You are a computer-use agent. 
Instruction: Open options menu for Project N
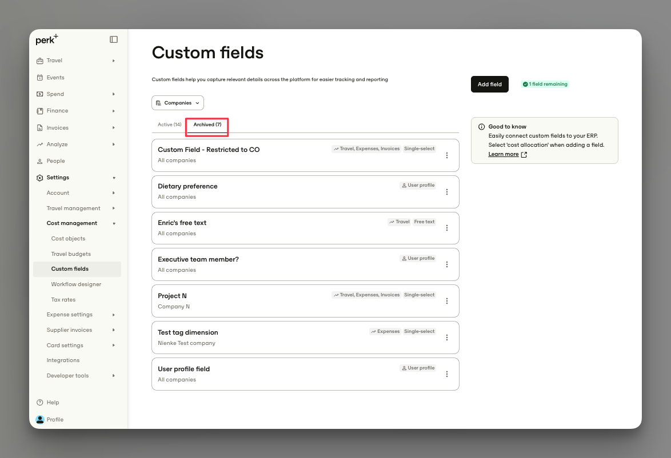click(447, 301)
